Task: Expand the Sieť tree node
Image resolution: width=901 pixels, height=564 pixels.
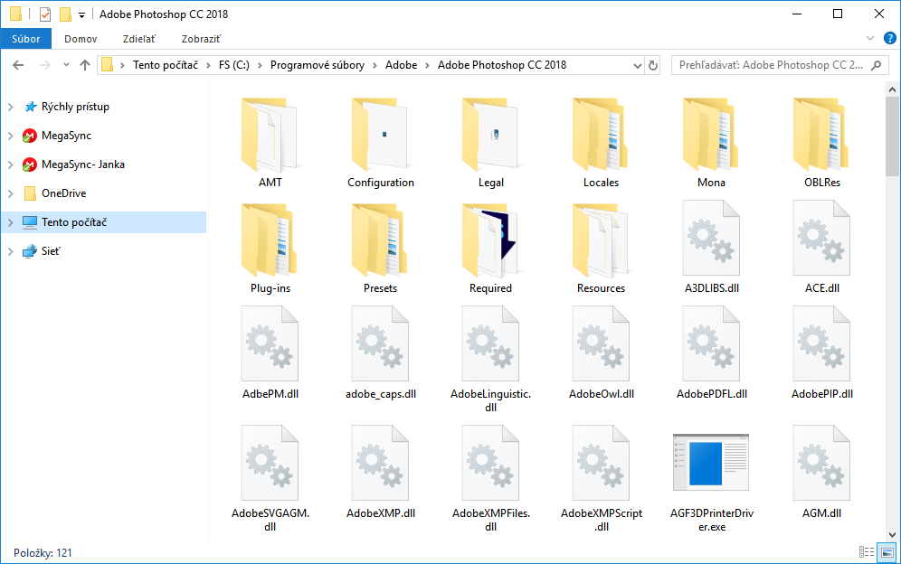Action: [10, 251]
